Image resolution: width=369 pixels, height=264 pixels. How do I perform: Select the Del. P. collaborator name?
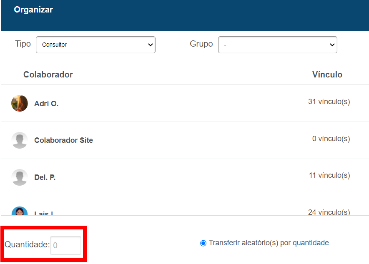[45, 177]
